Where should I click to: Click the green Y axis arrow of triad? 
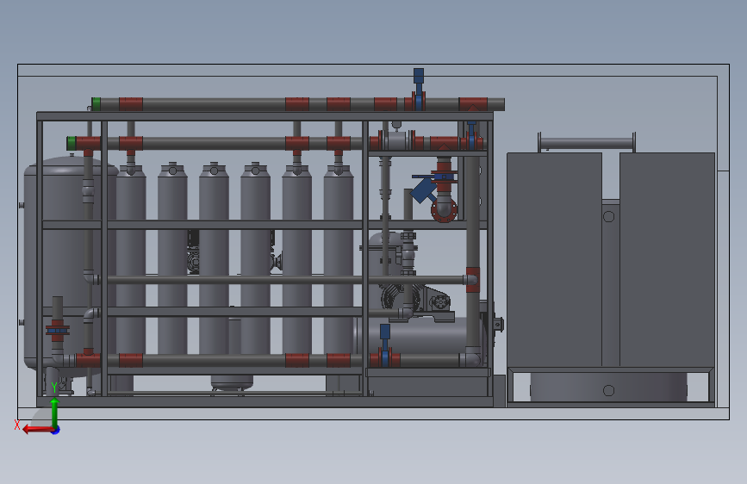54,412
